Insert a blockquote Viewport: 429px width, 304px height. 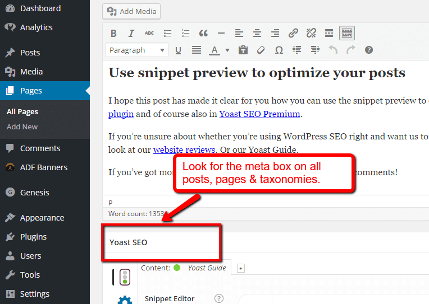point(203,33)
